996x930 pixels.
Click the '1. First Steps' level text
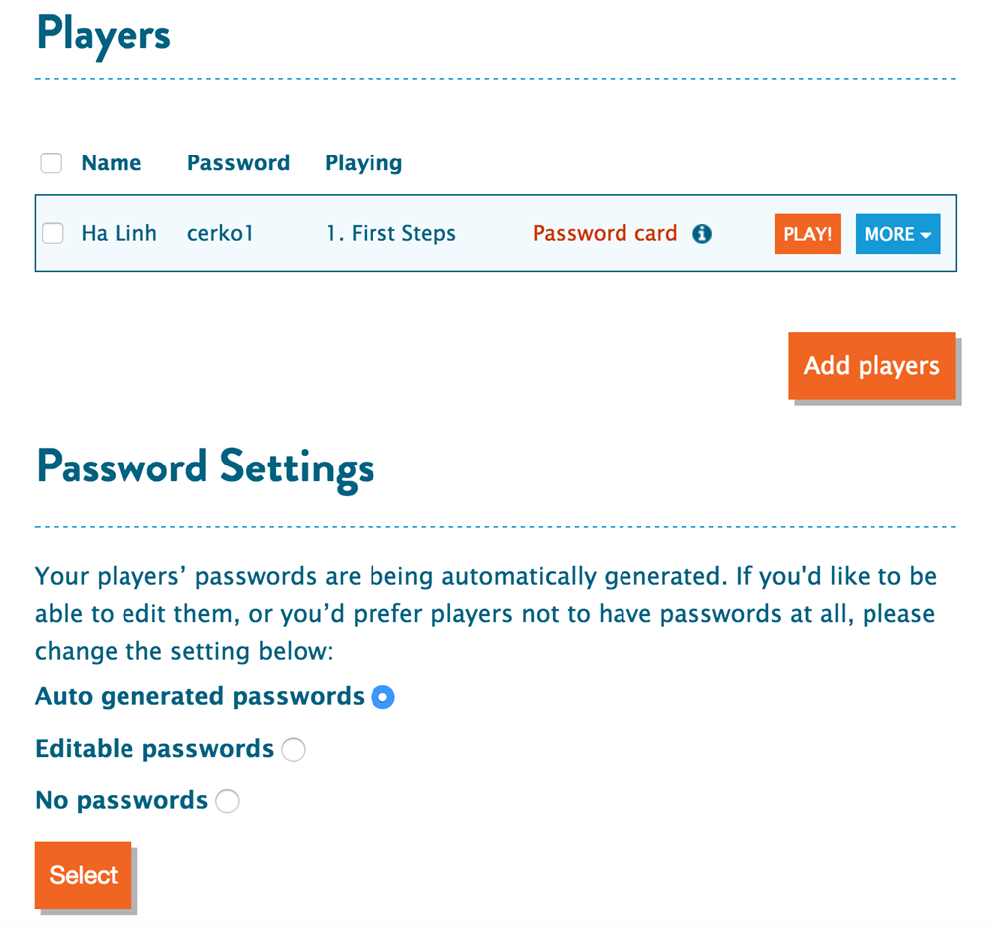[x=390, y=234]
